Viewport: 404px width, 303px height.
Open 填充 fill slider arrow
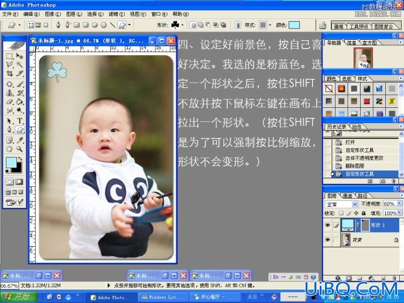pos(399,213)
